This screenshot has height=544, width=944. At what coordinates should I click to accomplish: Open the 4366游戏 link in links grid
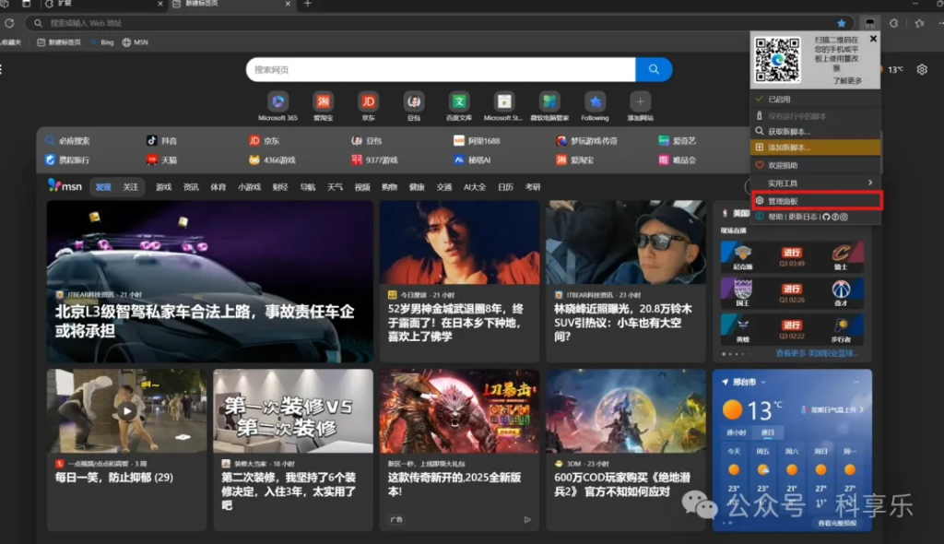pyautogui.click(x=272, y=160)
